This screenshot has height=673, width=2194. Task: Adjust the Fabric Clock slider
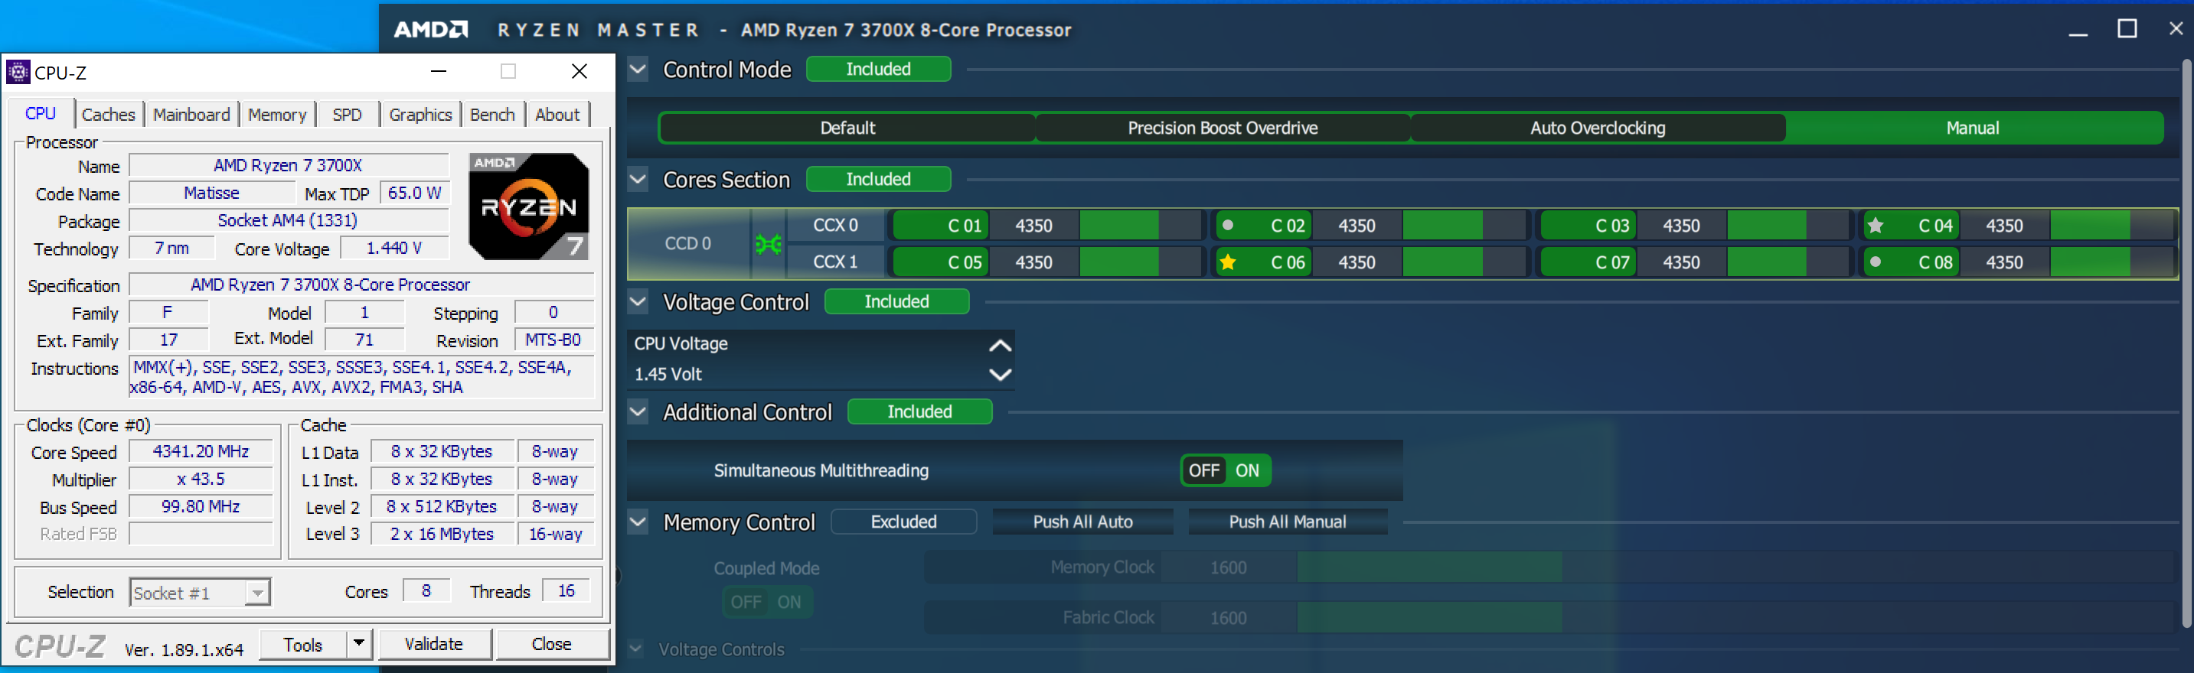(x=1735, y=618)
